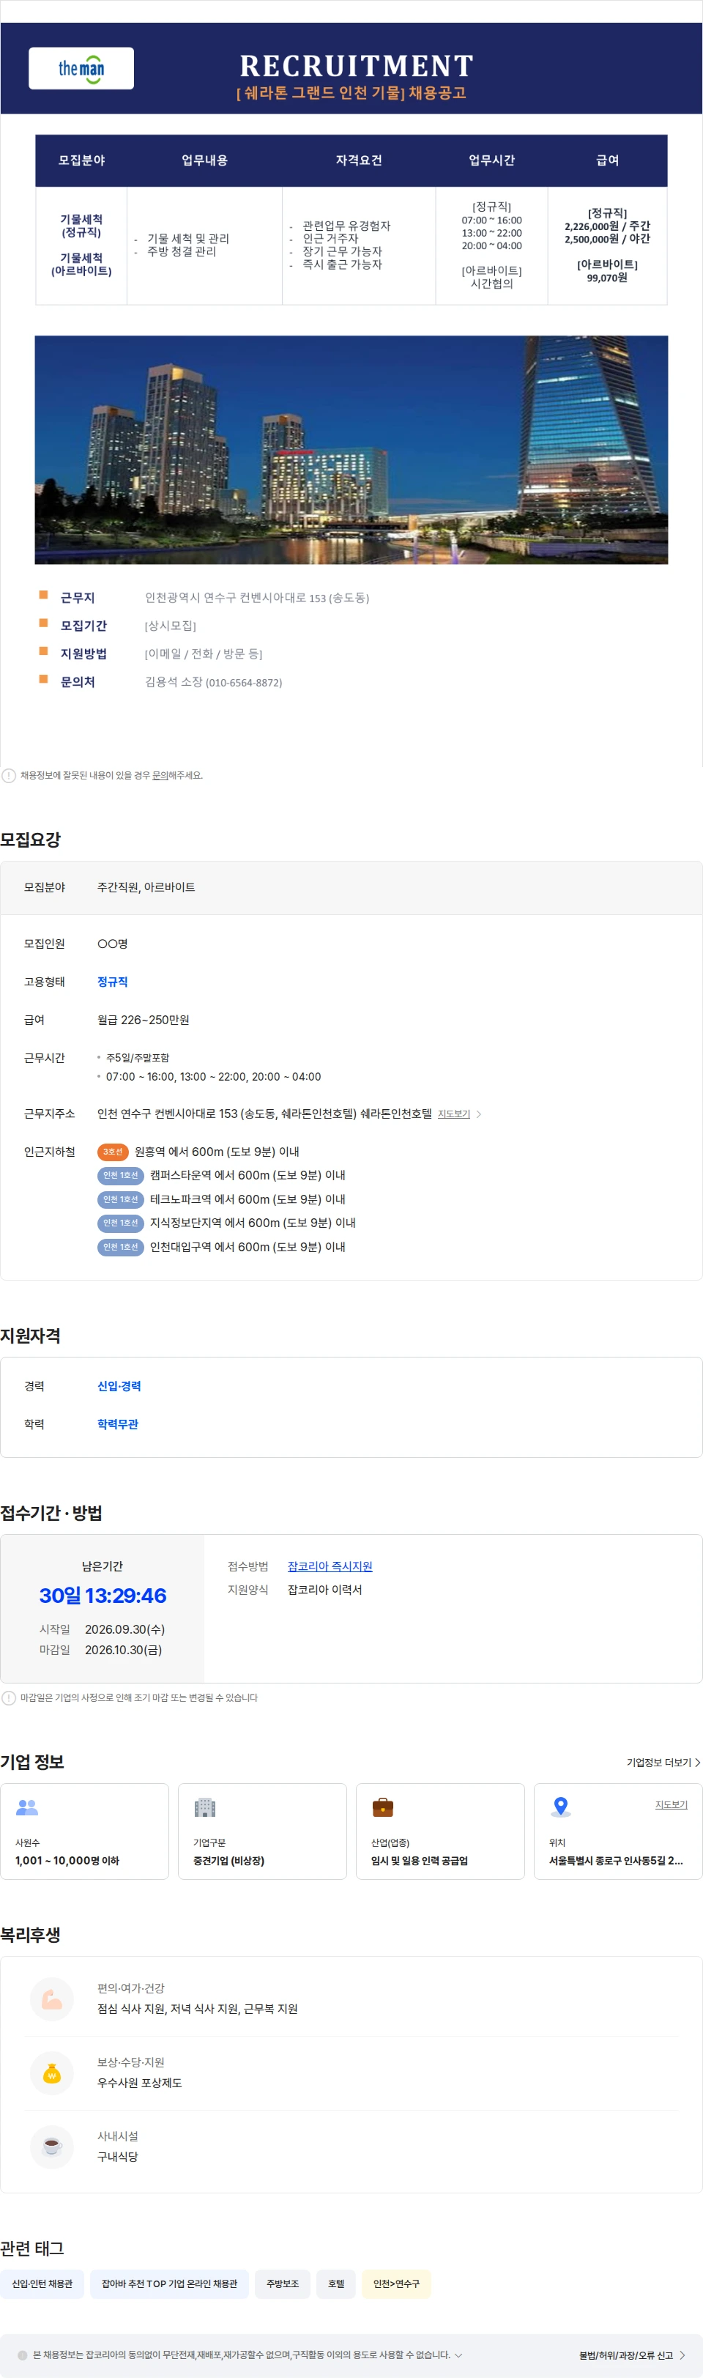The width and height of the screenshot is (703, 2378).
Task: Click the orange bullet beside 근무지
Action: [x=43, y=596]
